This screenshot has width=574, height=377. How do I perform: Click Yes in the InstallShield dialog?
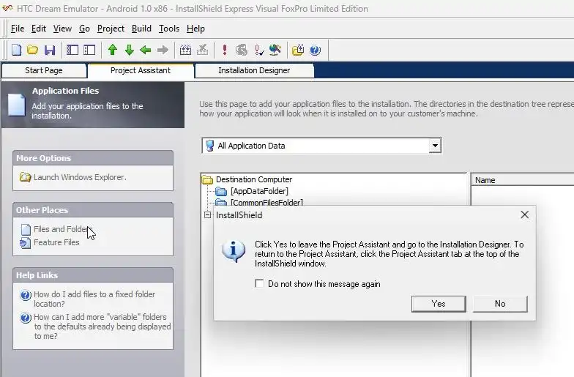pos(439,304)
